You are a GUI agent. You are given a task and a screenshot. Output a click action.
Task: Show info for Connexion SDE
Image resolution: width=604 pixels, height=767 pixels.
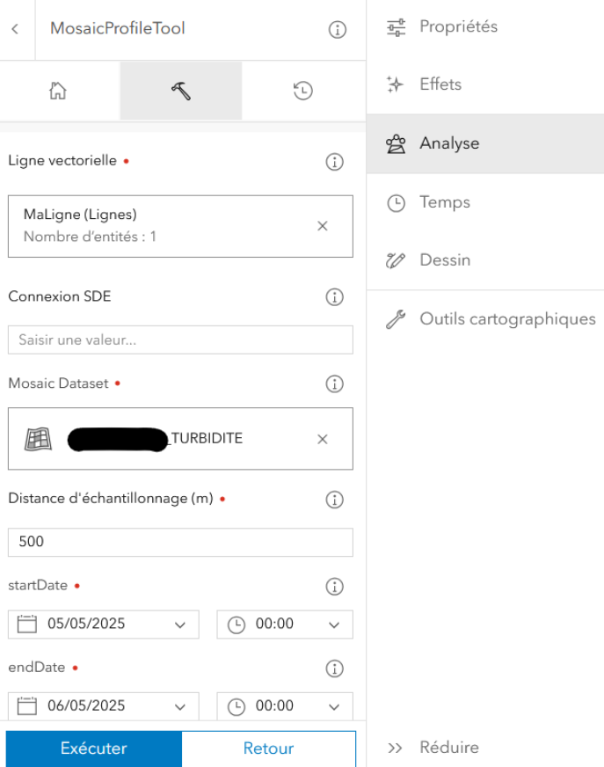pyautogui.click(x=334, y=297)
